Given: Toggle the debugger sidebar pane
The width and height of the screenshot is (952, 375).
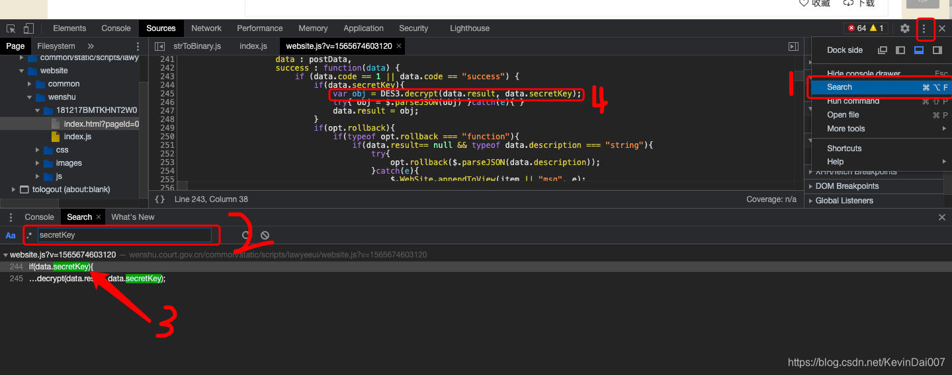Looking at the screenshot, I should (793, 46).
